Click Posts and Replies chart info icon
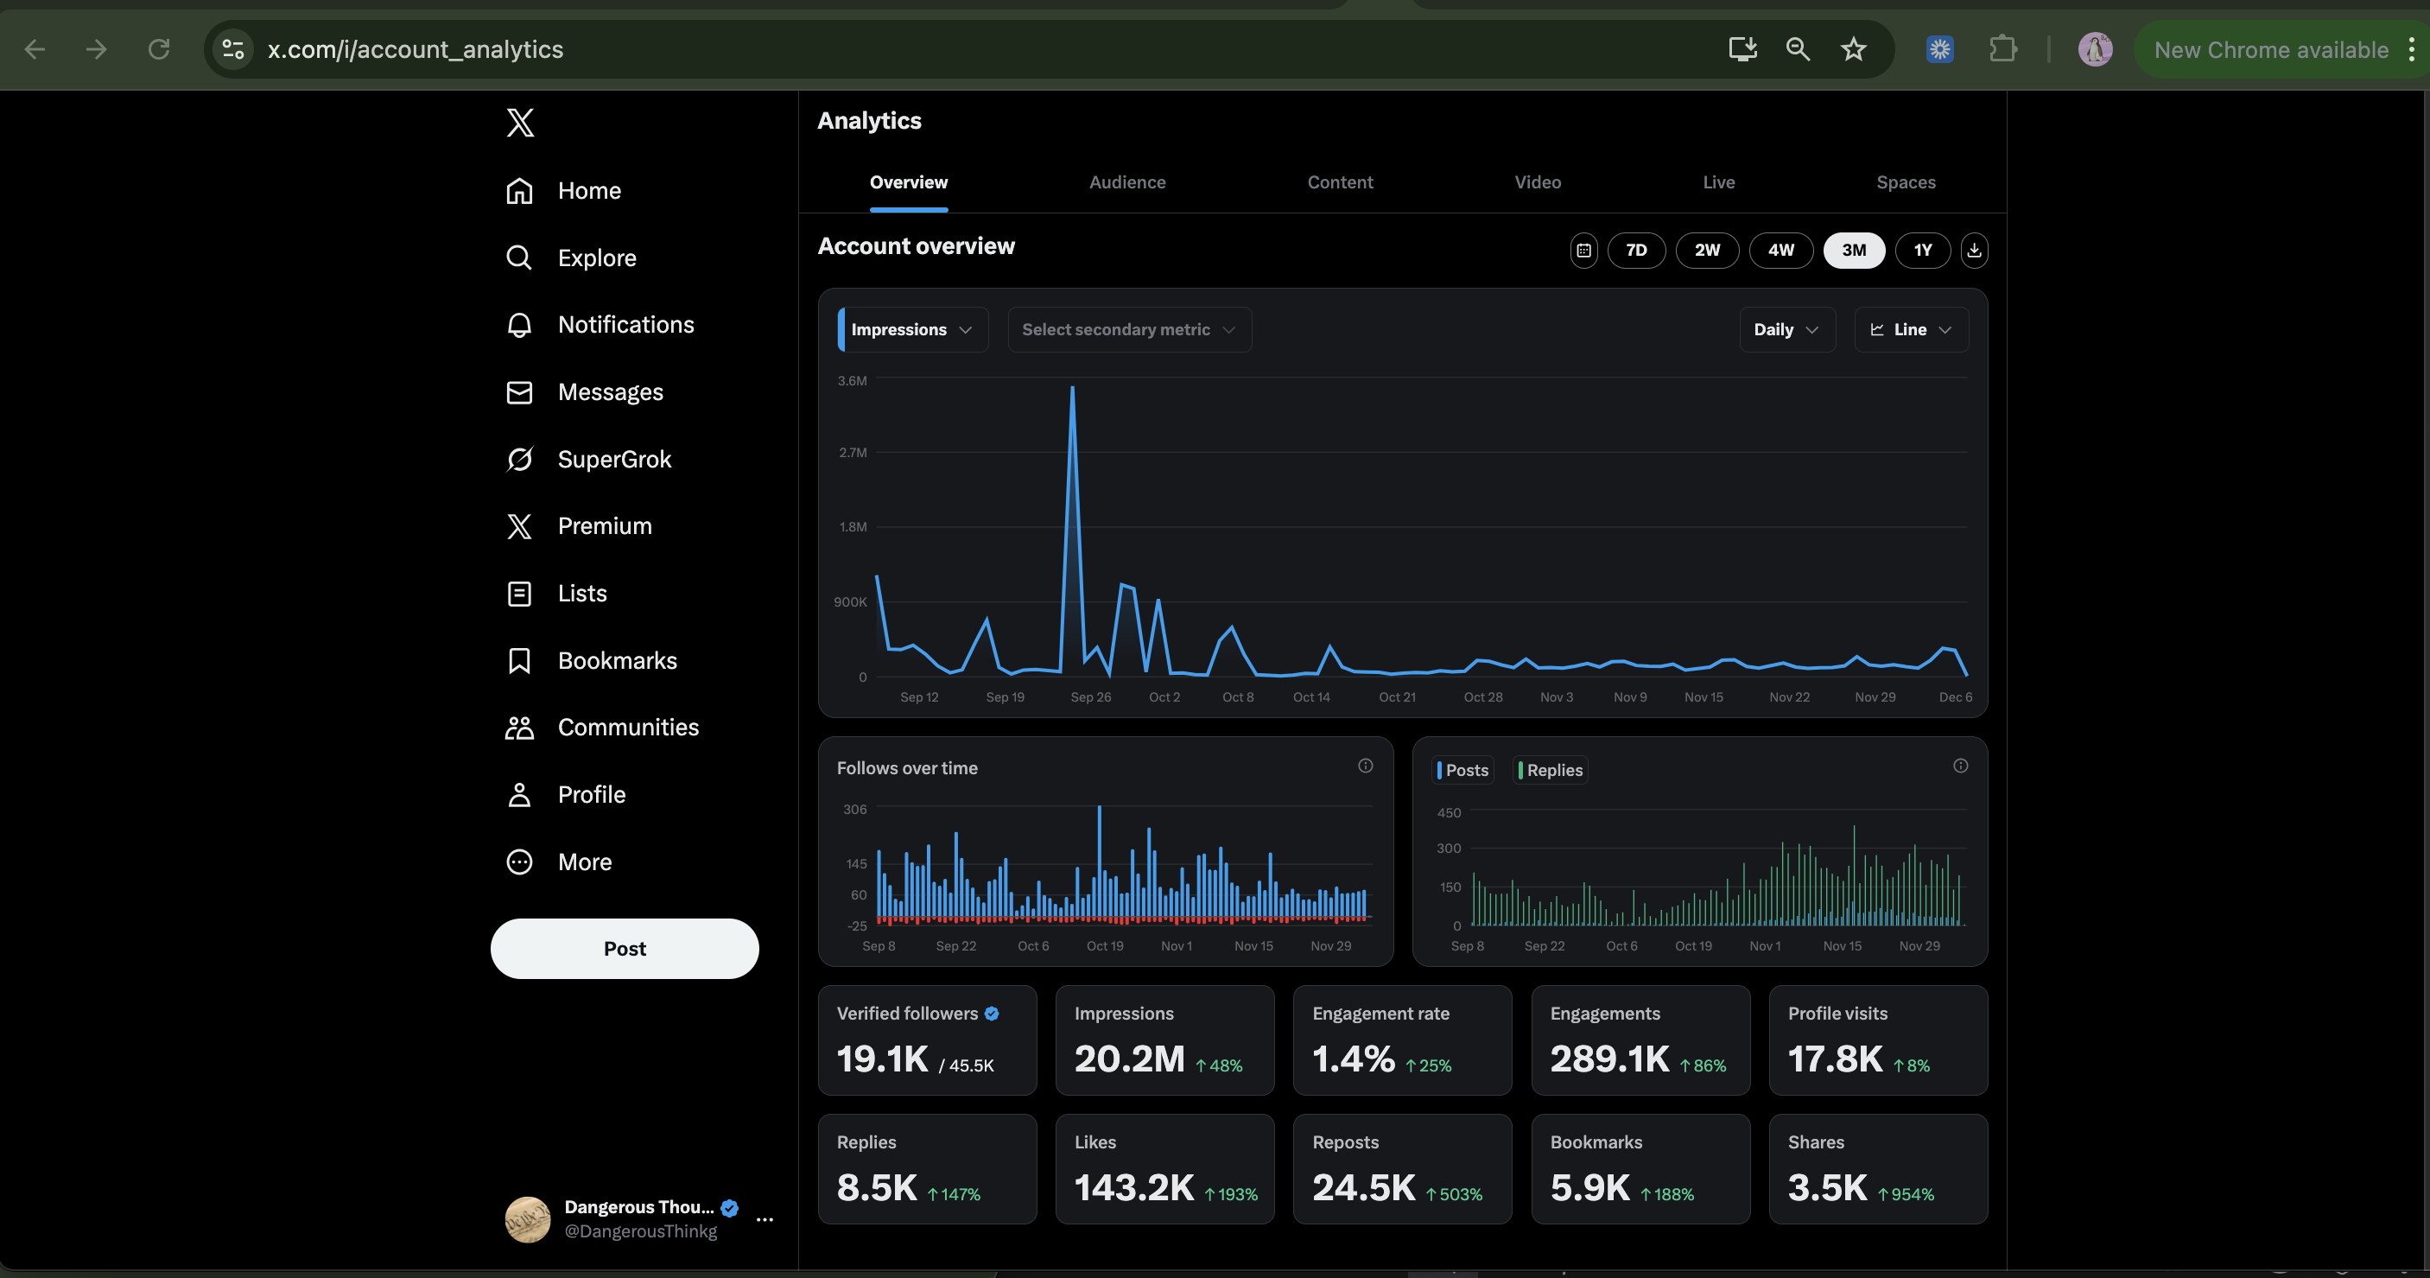This screenshot has height=1278, width=2430. click(x=1960, y=766)
